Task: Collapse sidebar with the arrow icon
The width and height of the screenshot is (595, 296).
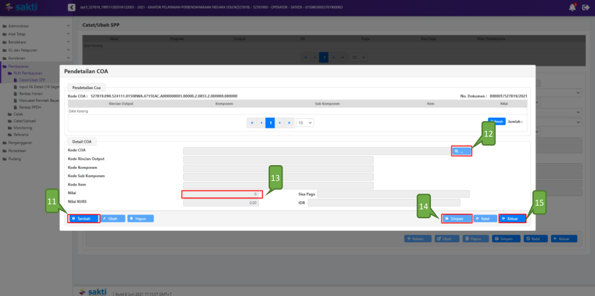Action: point(71,7)
